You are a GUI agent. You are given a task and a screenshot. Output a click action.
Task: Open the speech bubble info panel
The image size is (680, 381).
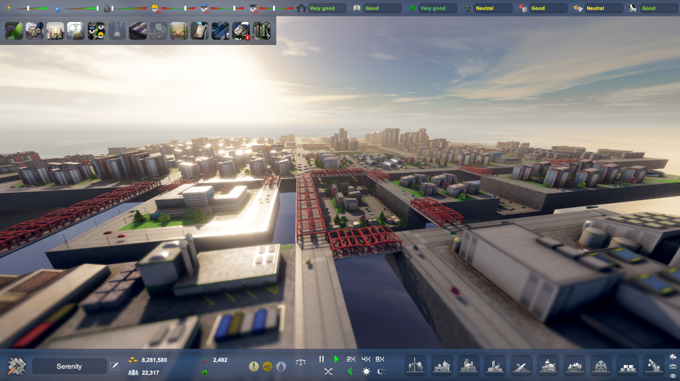[76, 31]
